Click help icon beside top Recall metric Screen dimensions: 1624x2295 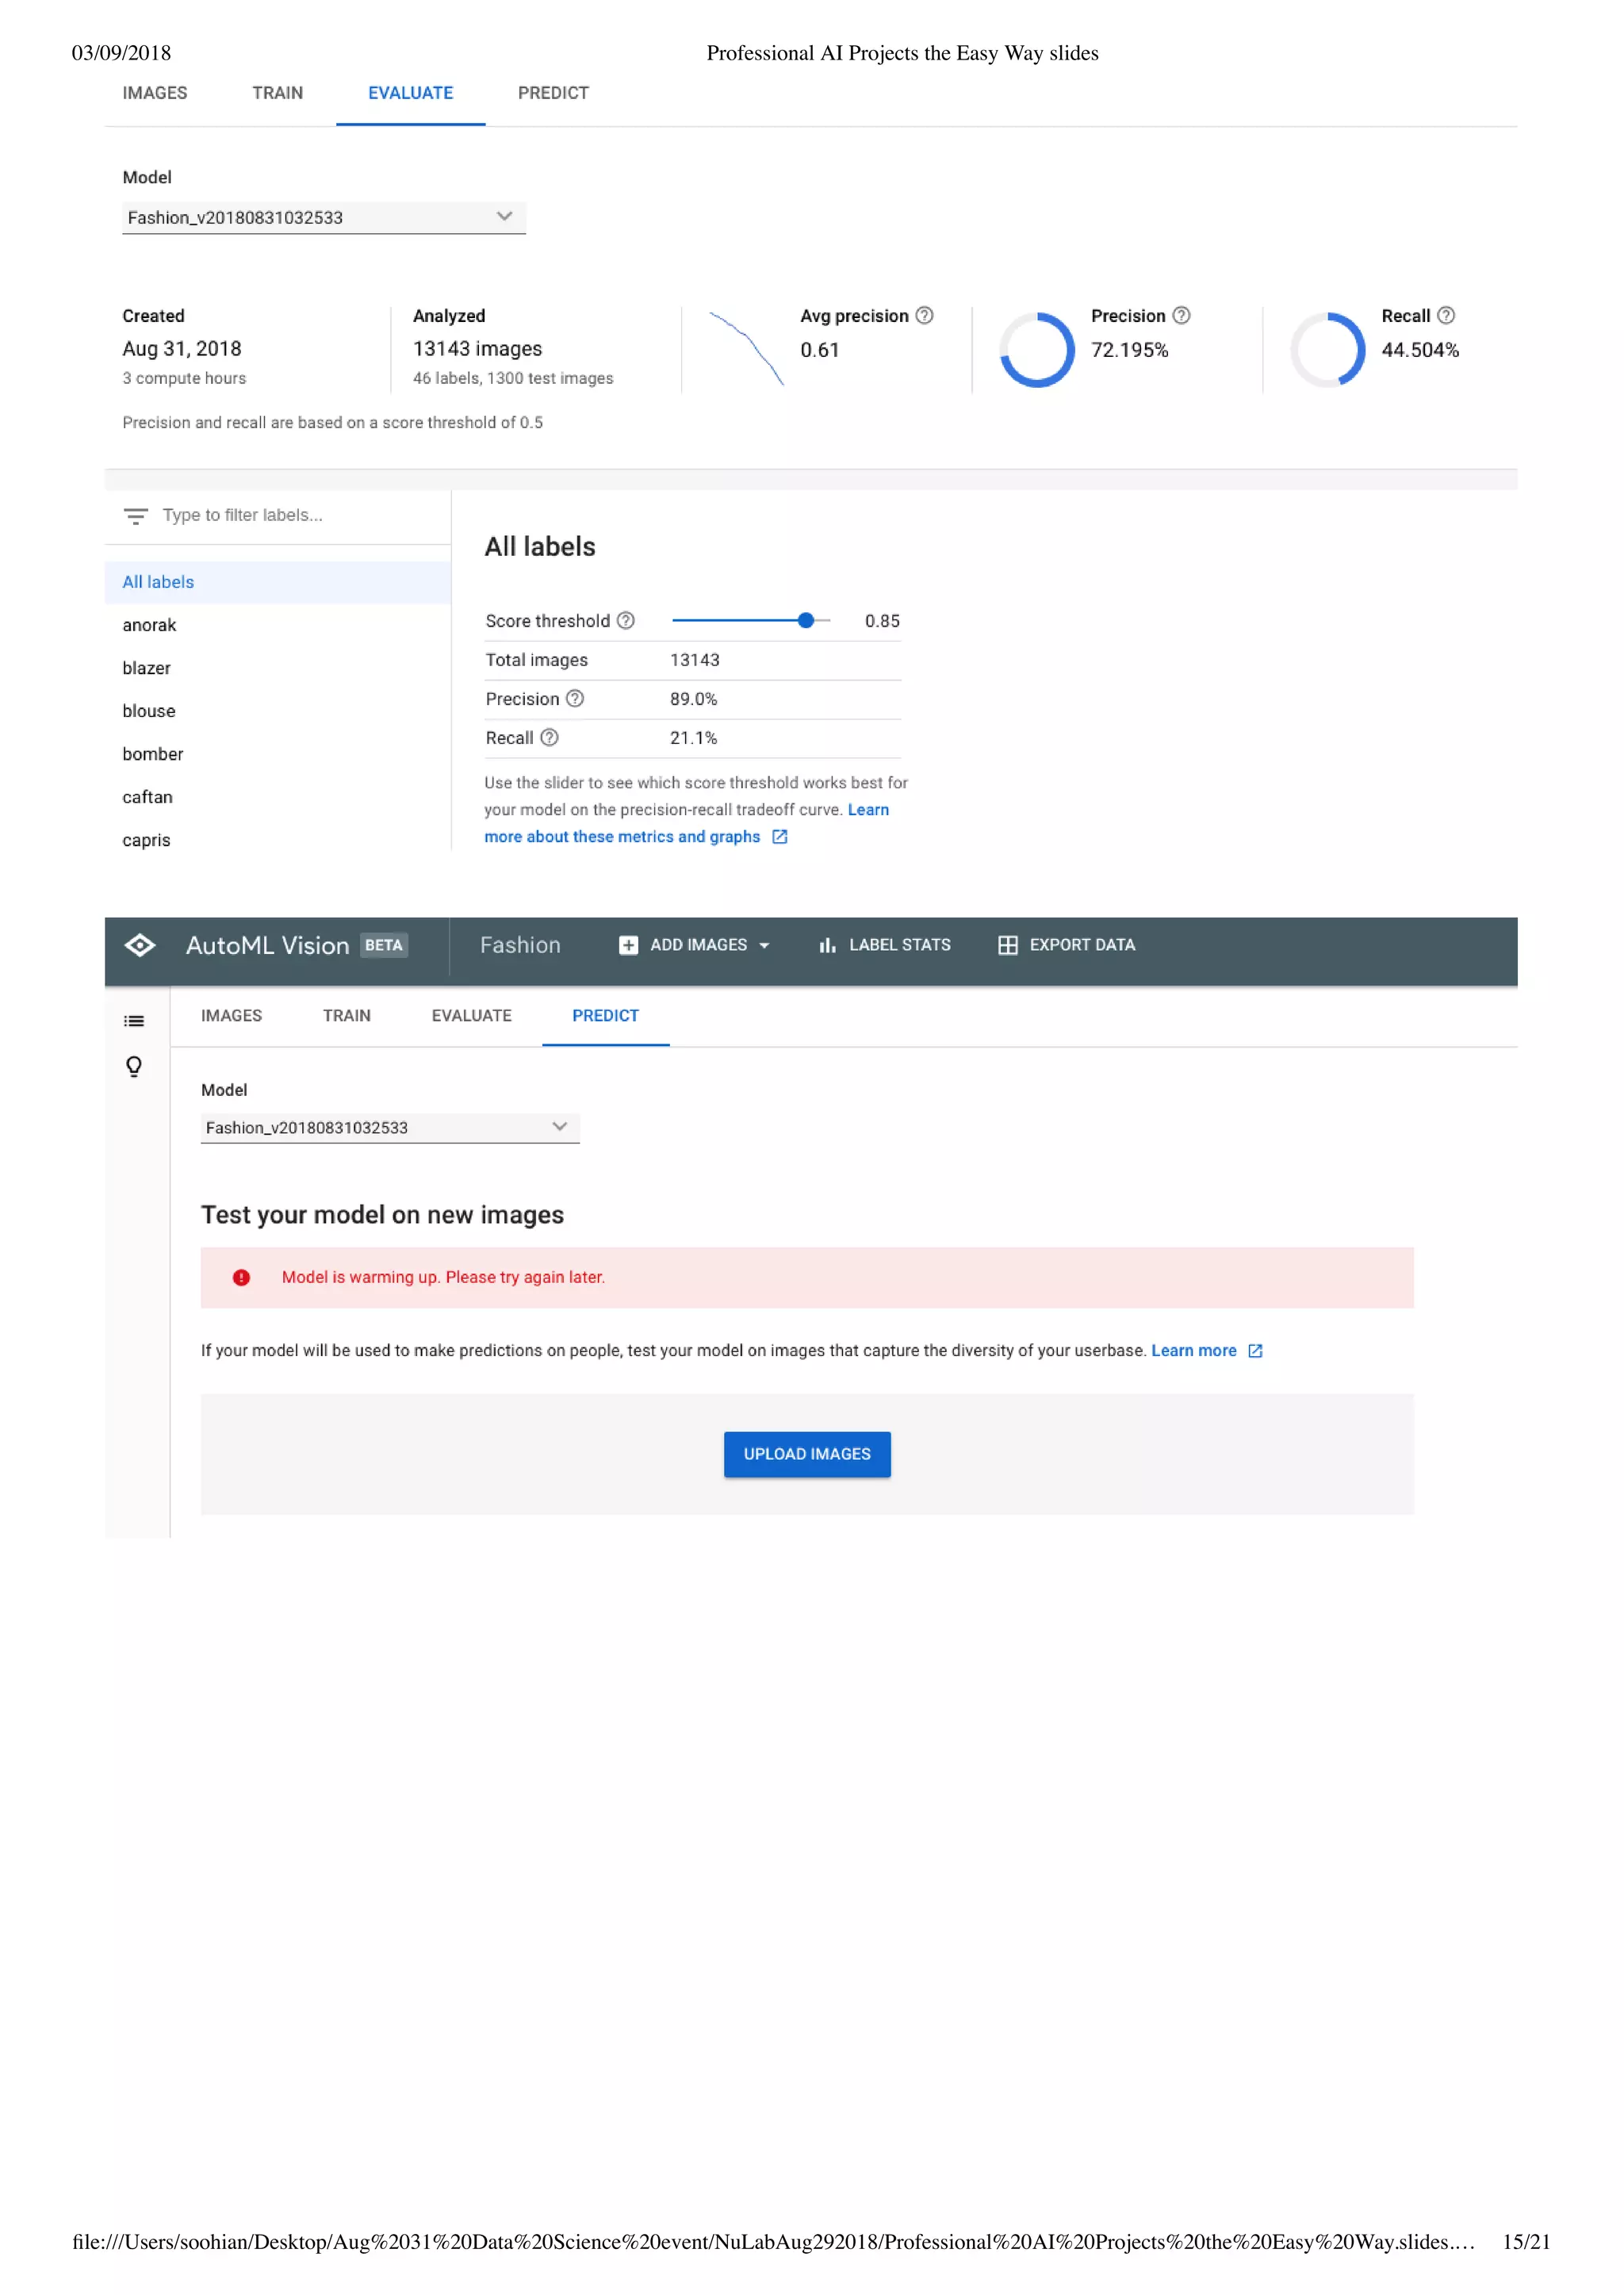click(x=1446, y=315)
